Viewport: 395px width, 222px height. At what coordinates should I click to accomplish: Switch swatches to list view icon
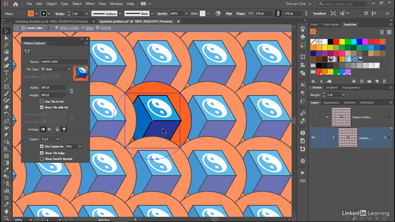tap(382, 32)
